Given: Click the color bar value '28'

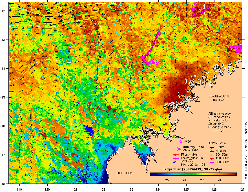Looking at the screenshot, I should pos(219,180).
